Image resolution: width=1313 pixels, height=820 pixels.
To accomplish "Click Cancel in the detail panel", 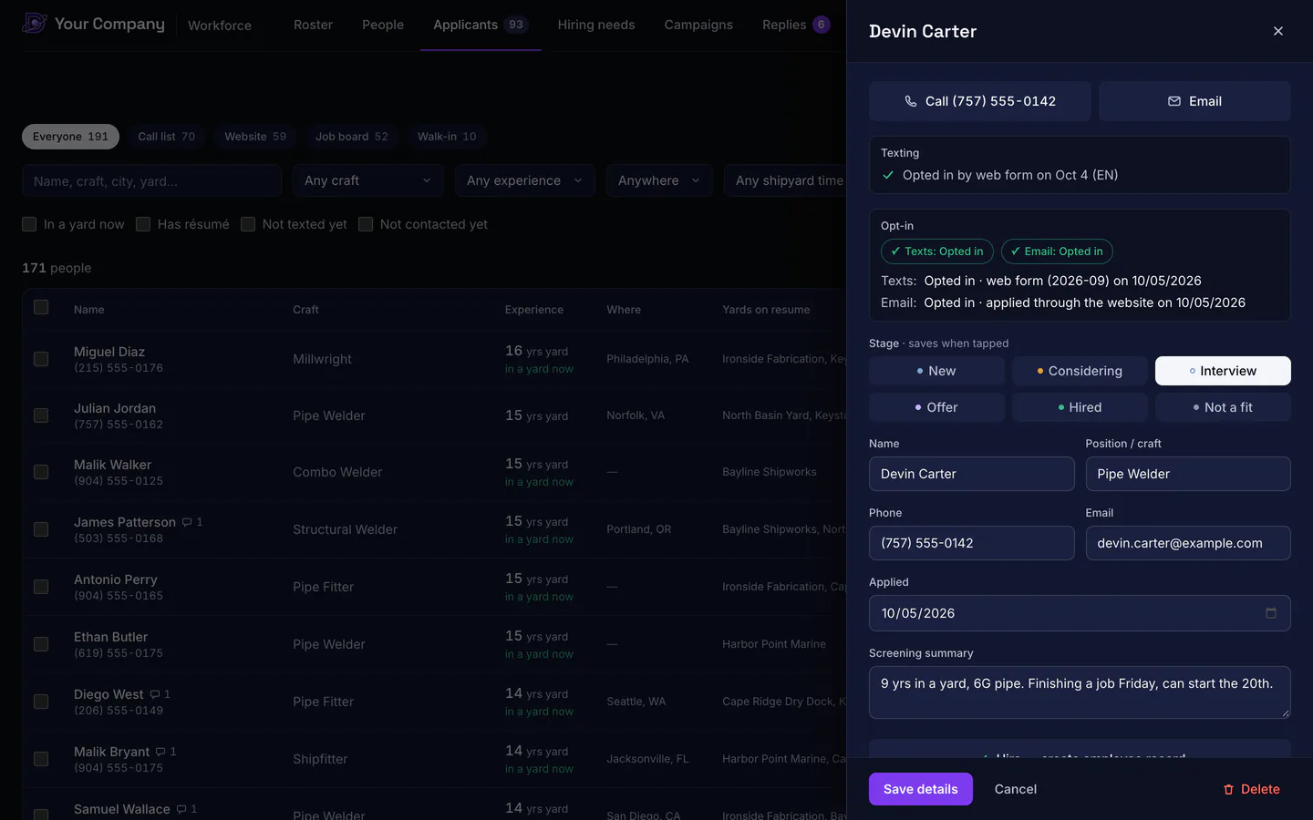I will point(1016,789).
